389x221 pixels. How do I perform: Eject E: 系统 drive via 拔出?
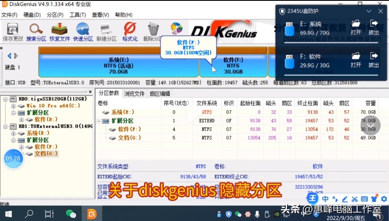(x=374, y=28)
